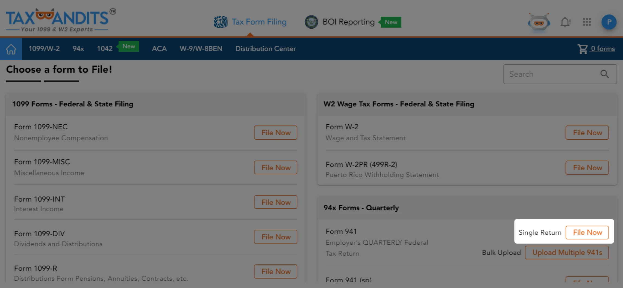Select the Tax Form Filing tab
Viewport: 623px width, 288px height.
259,22
